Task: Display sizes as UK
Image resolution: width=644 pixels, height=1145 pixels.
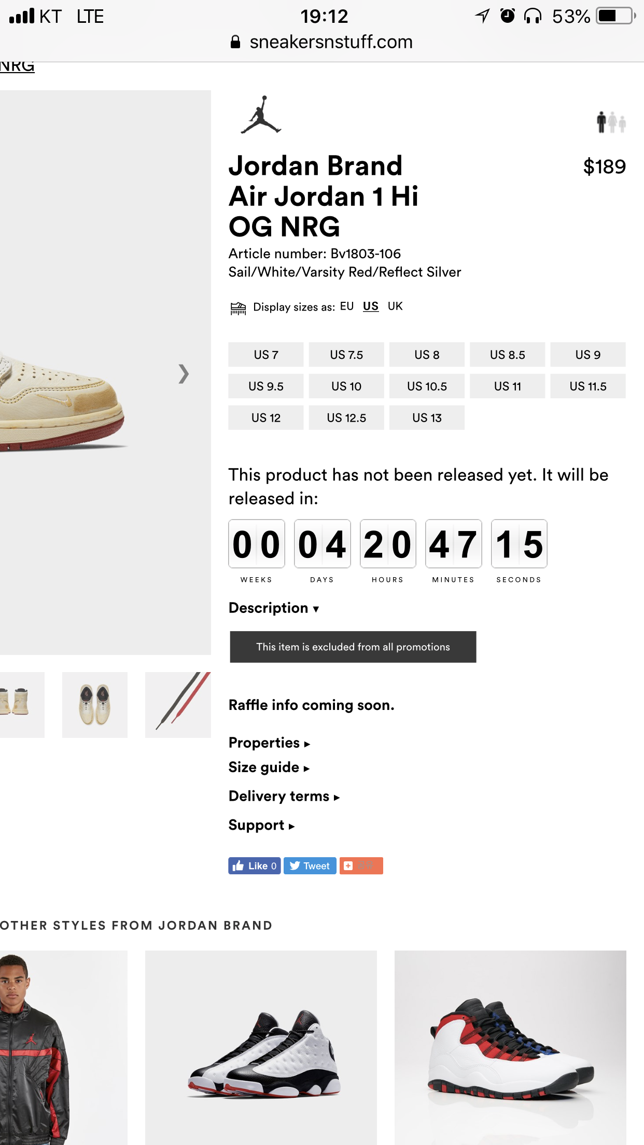Action: [395, 306]
